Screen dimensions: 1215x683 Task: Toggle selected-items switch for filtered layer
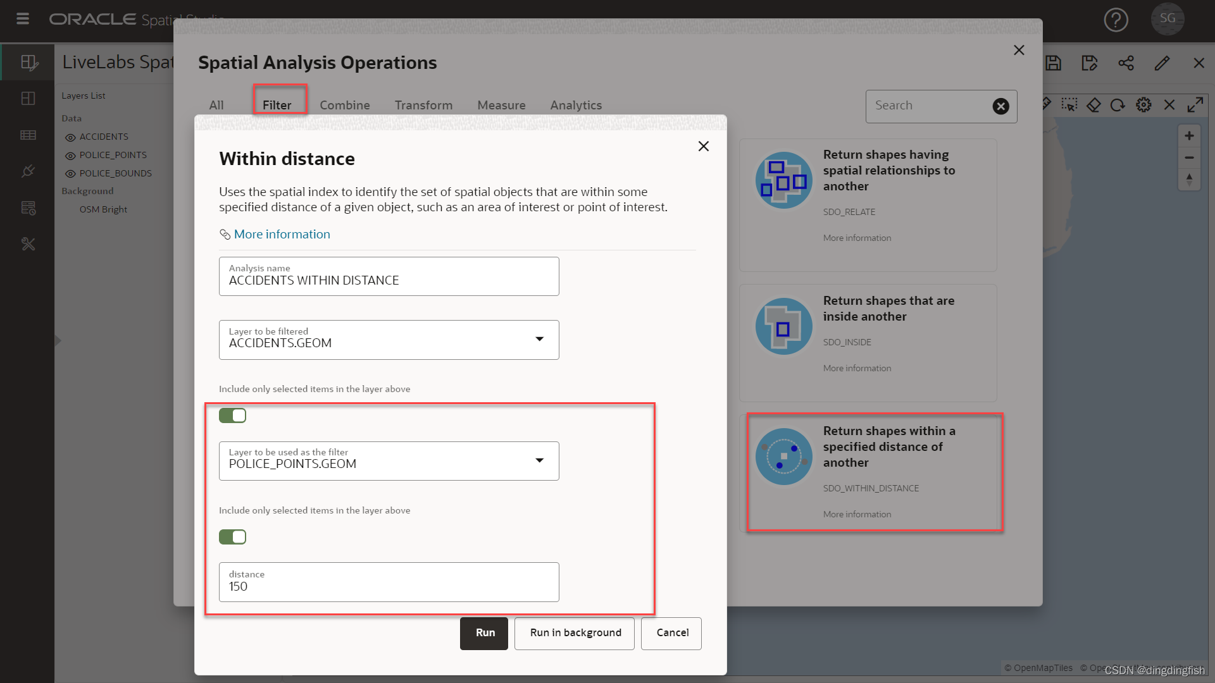[232, 415]
